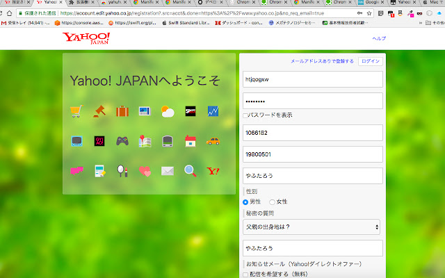Open the weather sun-and-cloud icon

pyautogui.click(x=168, y=111)
